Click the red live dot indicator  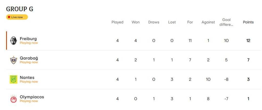9,17
